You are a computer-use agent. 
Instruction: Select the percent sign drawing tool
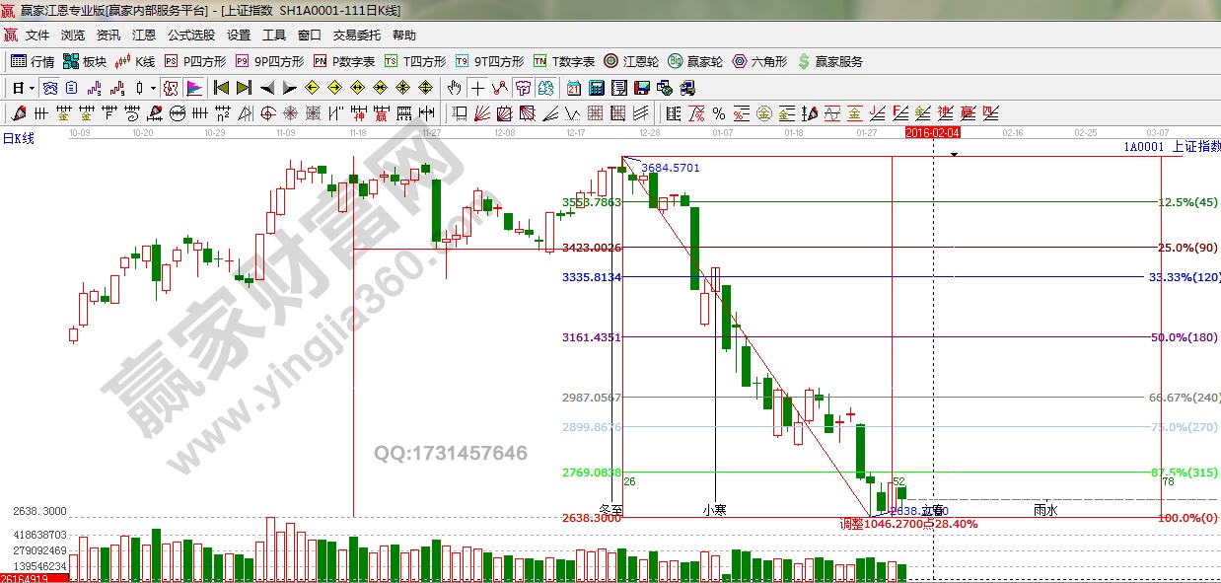pyautogui.click(x=718, y=113)
